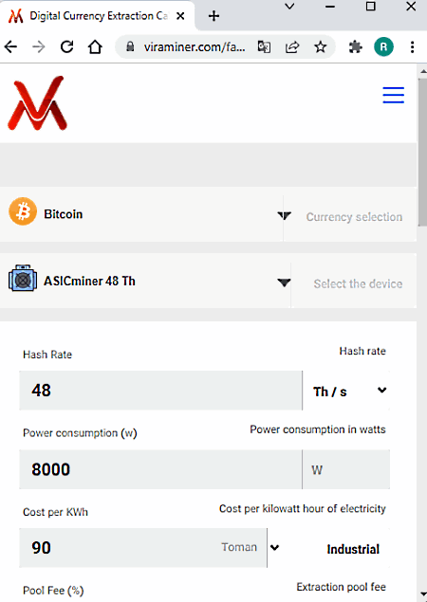Expand the ASICminer 48 Th device dropdown

145,281
